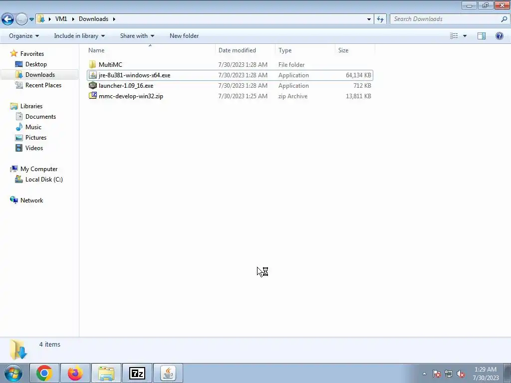The height and width of the screenshot is (383, 511).
Task: Click the Forward navigation arrow
Action: [x=21, y=19]
